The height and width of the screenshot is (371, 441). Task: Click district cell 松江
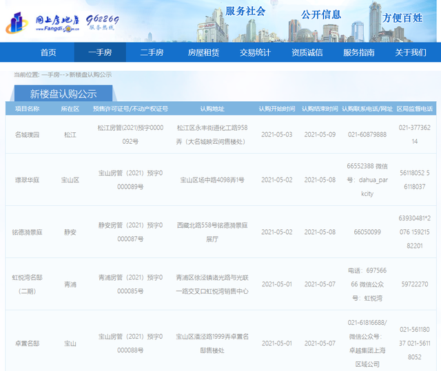[70, 134]
